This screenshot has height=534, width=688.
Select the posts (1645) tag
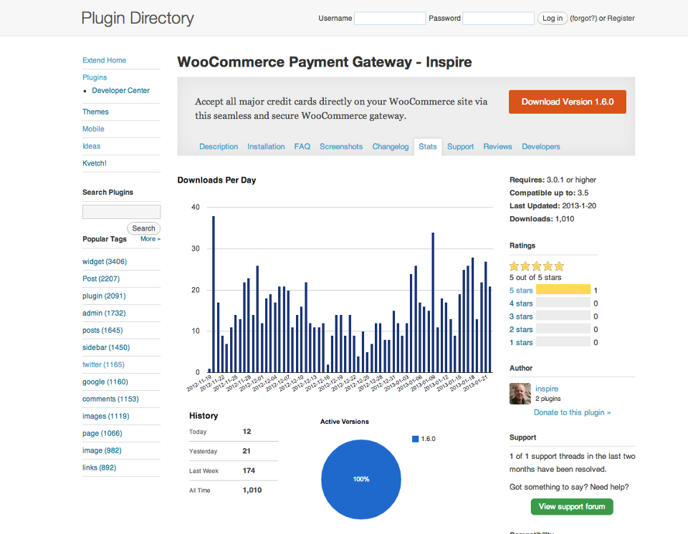(x=102, y=330)
